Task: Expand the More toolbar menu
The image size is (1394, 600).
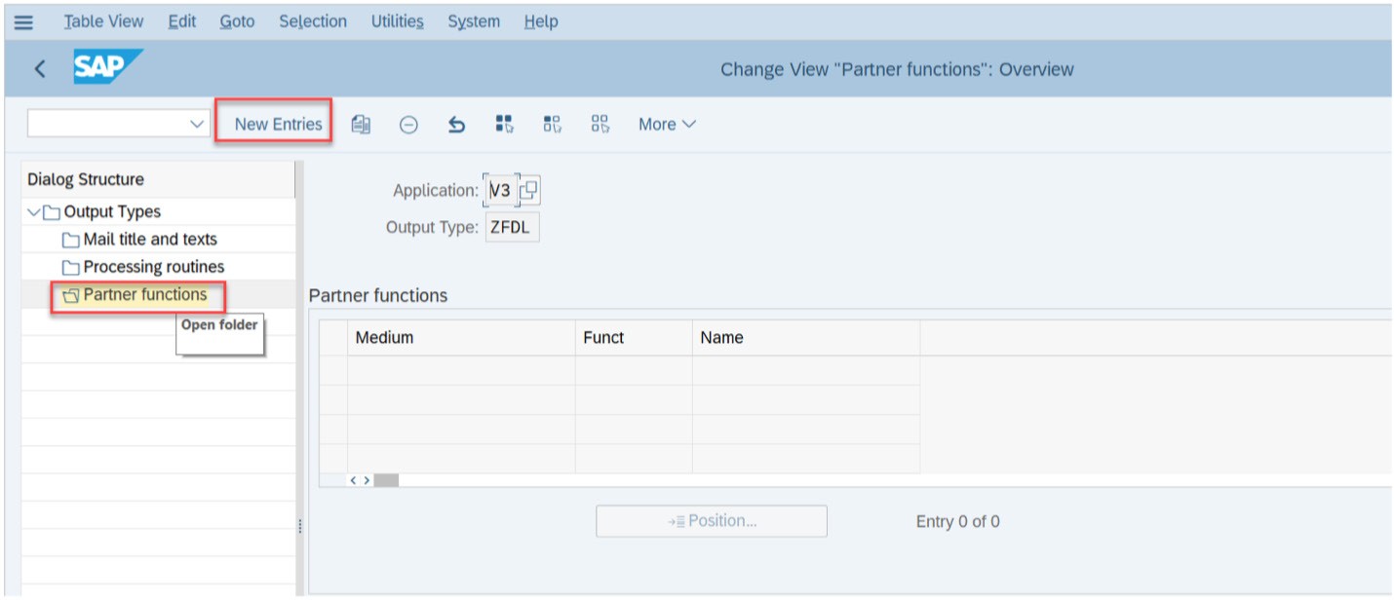Action: click(667, 124)
